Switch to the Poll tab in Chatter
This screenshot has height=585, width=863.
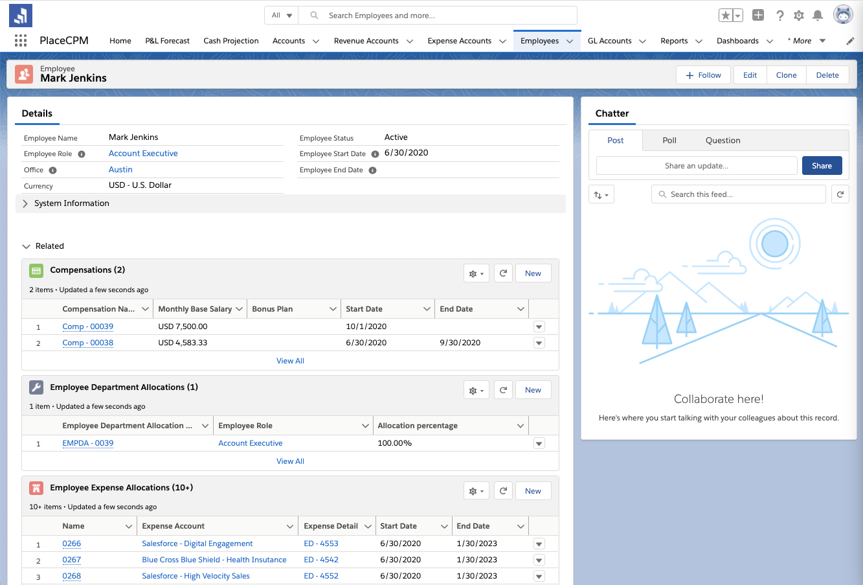click(x=669, y=141)
